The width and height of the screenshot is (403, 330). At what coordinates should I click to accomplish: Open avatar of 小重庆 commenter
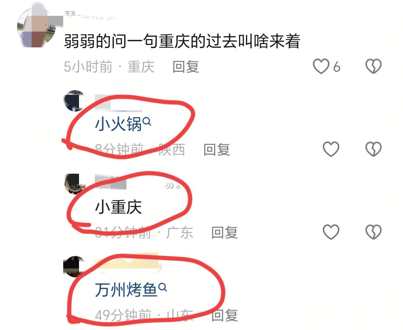(75, 184)
